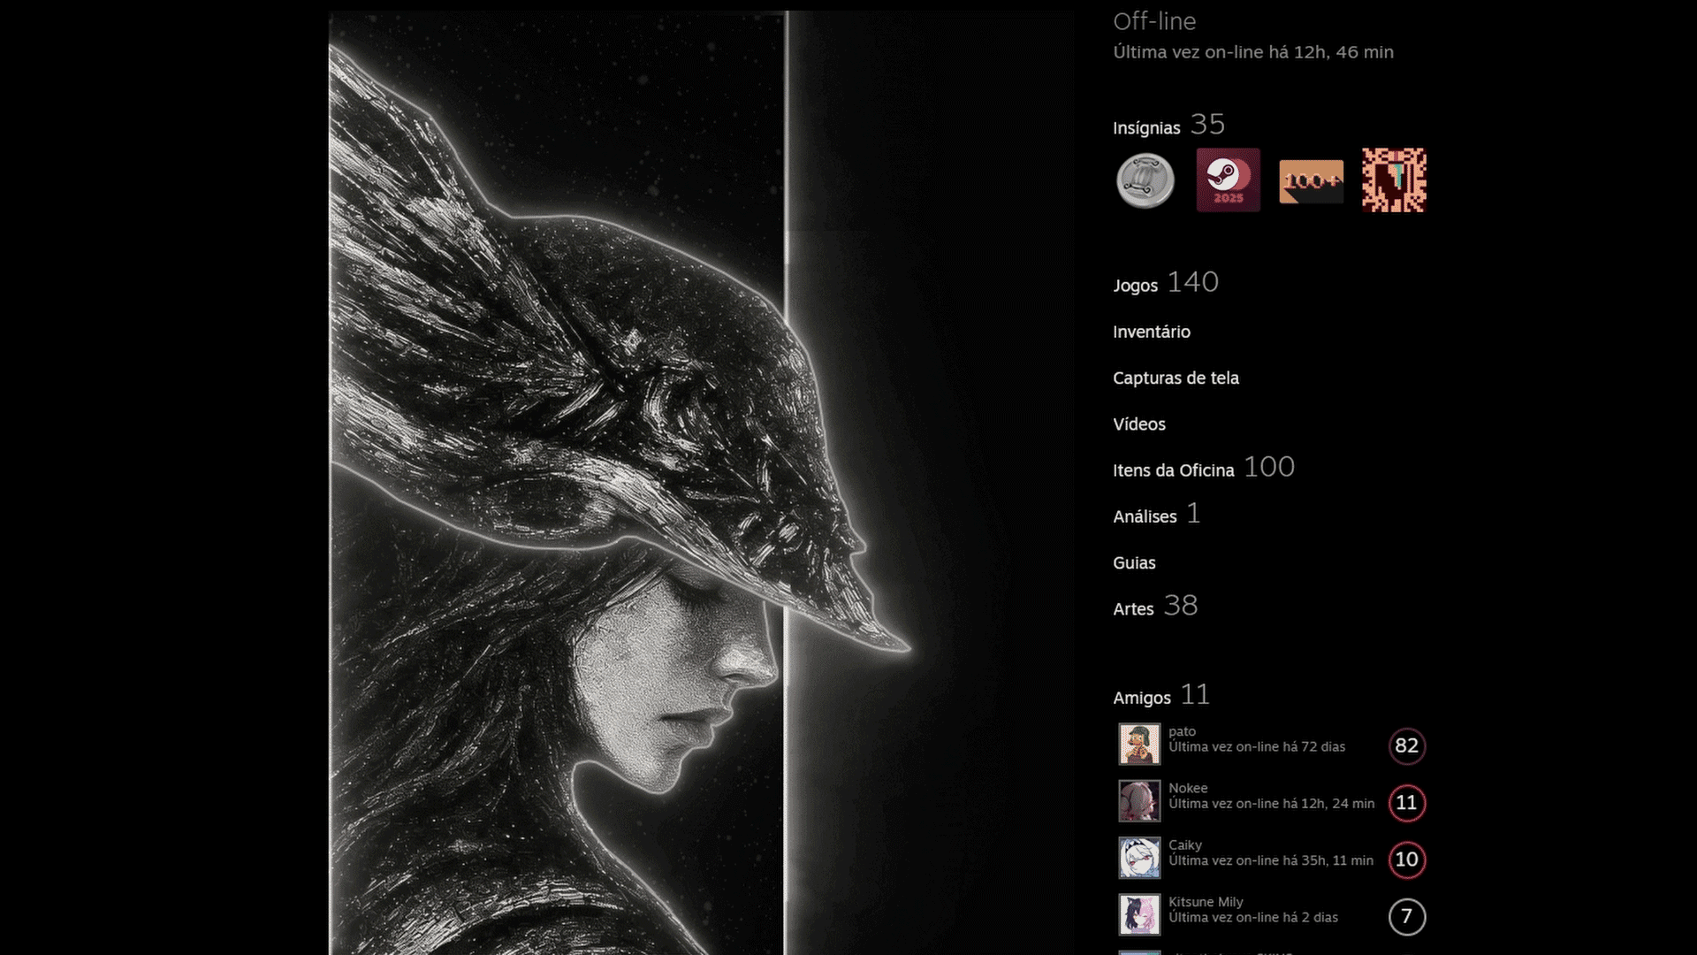
Task: Open the Steam 2025 badge
Action: 1228,180
